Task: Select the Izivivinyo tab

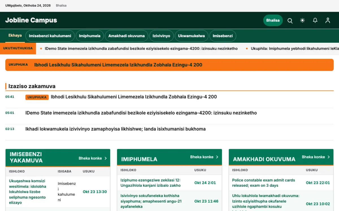Action: click(161, 36)
